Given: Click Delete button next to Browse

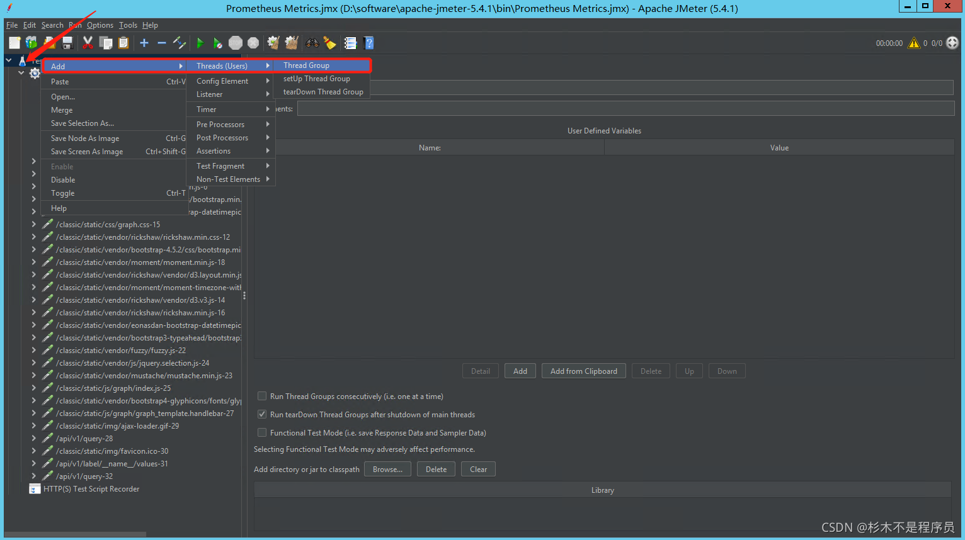Looking at the screenshot, I should point(436,470).
